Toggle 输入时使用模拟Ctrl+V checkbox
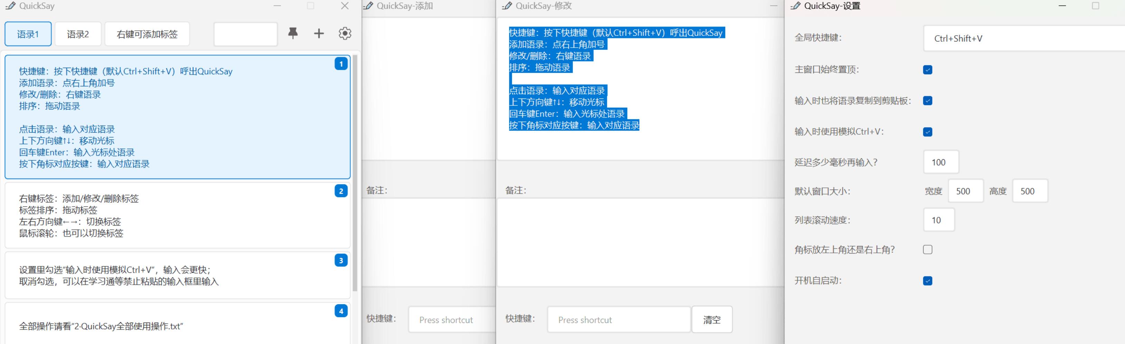 (928, 132)
